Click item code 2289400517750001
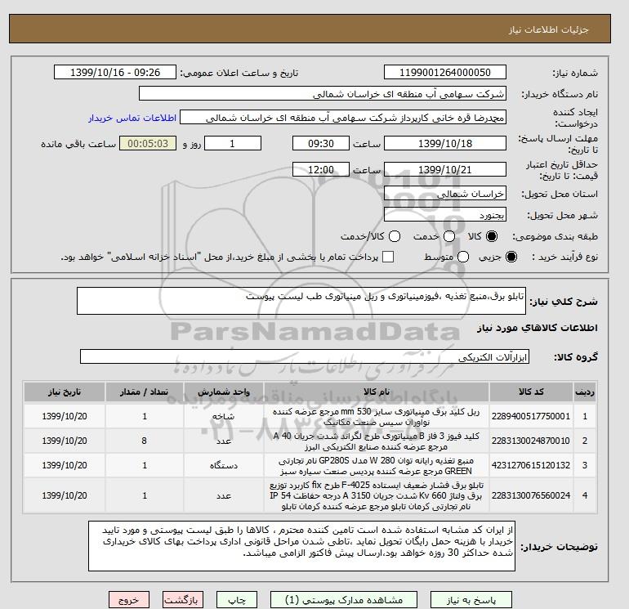Viewport: 629px width, 609px height. click(531, 416)
